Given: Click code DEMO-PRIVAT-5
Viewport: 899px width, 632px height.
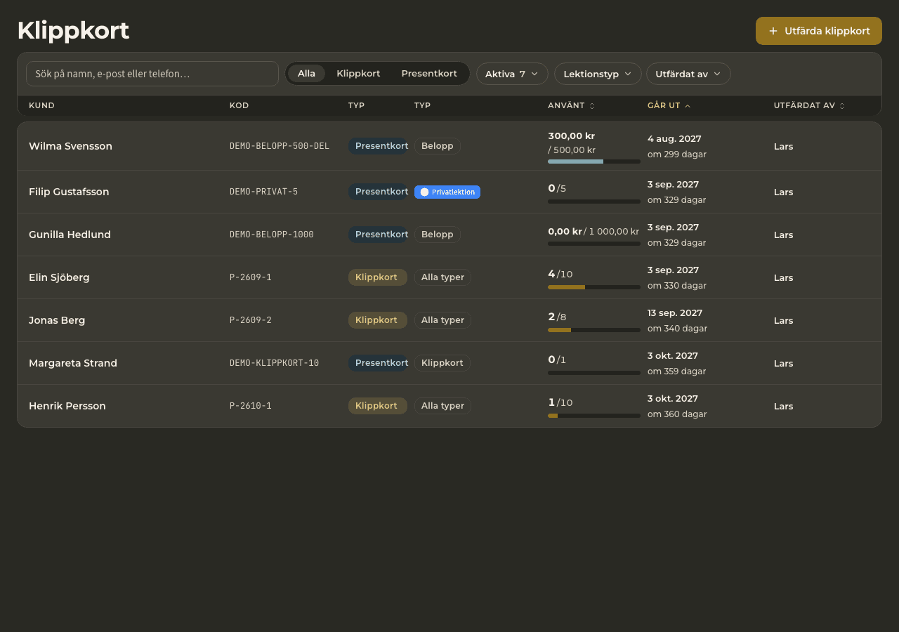Looking at the screenshot, I should (x=263, y=192).
